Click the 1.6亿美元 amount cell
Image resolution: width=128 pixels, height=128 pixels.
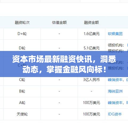coord(91,34)
